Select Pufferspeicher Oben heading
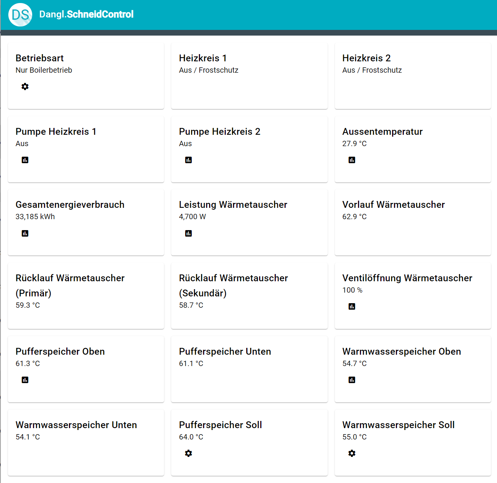The width and height of the screenshot is (497, 483). point(60,351)
